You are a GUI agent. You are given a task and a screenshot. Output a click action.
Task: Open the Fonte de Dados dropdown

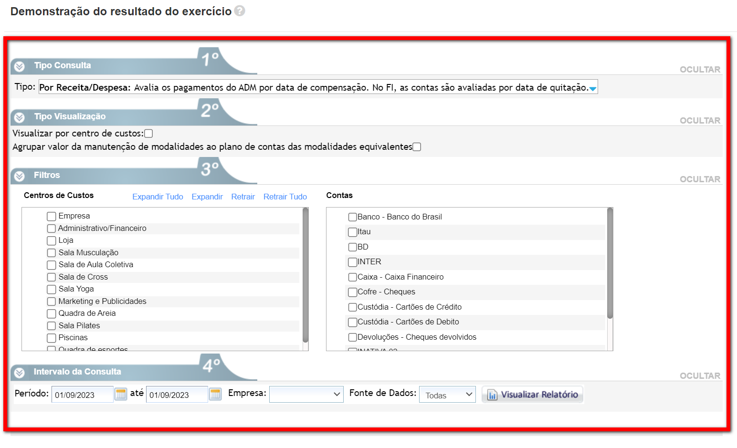447,395
